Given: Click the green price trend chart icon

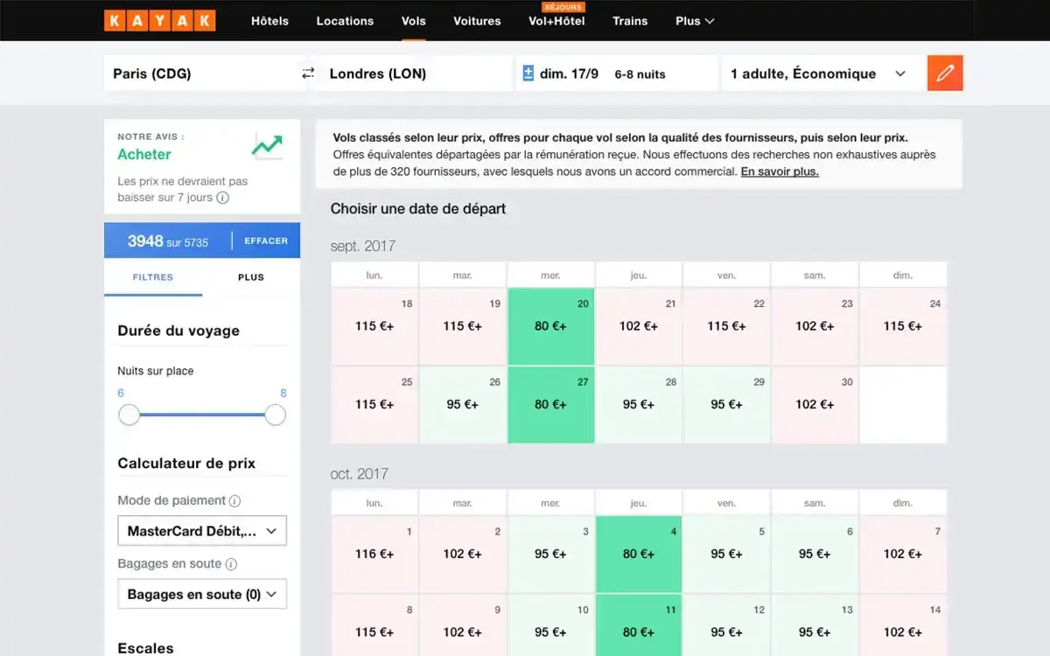Looking at the screenshot, I should [267, 145].
